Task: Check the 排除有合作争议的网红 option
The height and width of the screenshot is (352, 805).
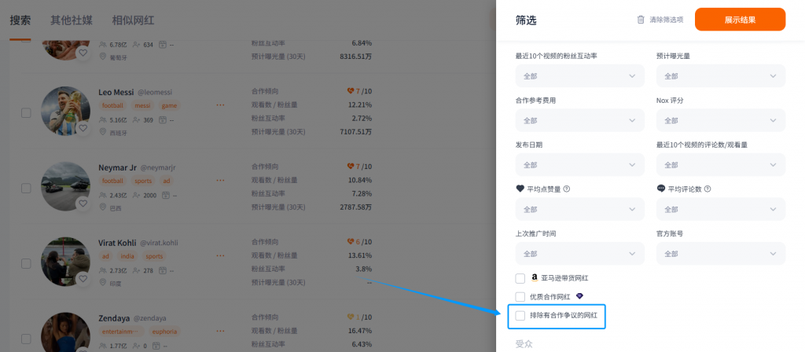Action: pyautogui.click(x=520, y=315)
